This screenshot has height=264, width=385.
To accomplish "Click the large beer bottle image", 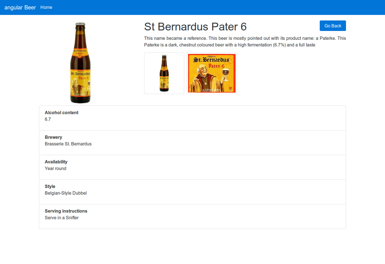I will (x=80, y=63).
